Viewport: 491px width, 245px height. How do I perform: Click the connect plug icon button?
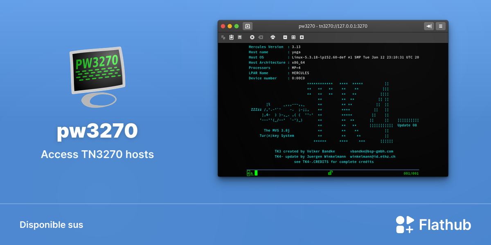pyautogui.click(x=429, y=26)
